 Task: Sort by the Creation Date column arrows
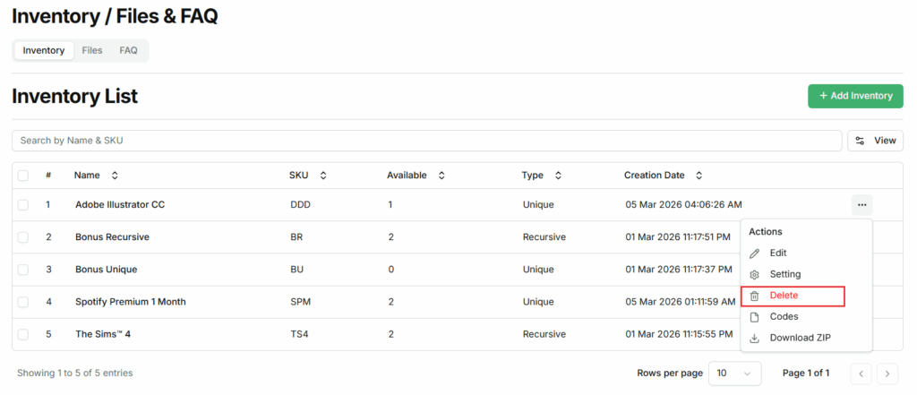pyautogui.click(x=699, y=176)
